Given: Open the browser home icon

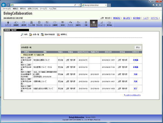Looking at the screenshot, I should pos(154,5).
